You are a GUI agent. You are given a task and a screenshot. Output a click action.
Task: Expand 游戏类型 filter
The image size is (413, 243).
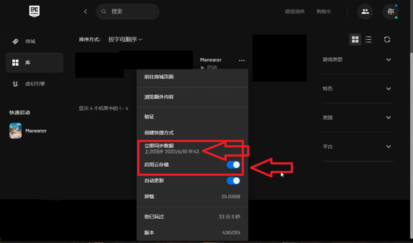pos(358,60)
